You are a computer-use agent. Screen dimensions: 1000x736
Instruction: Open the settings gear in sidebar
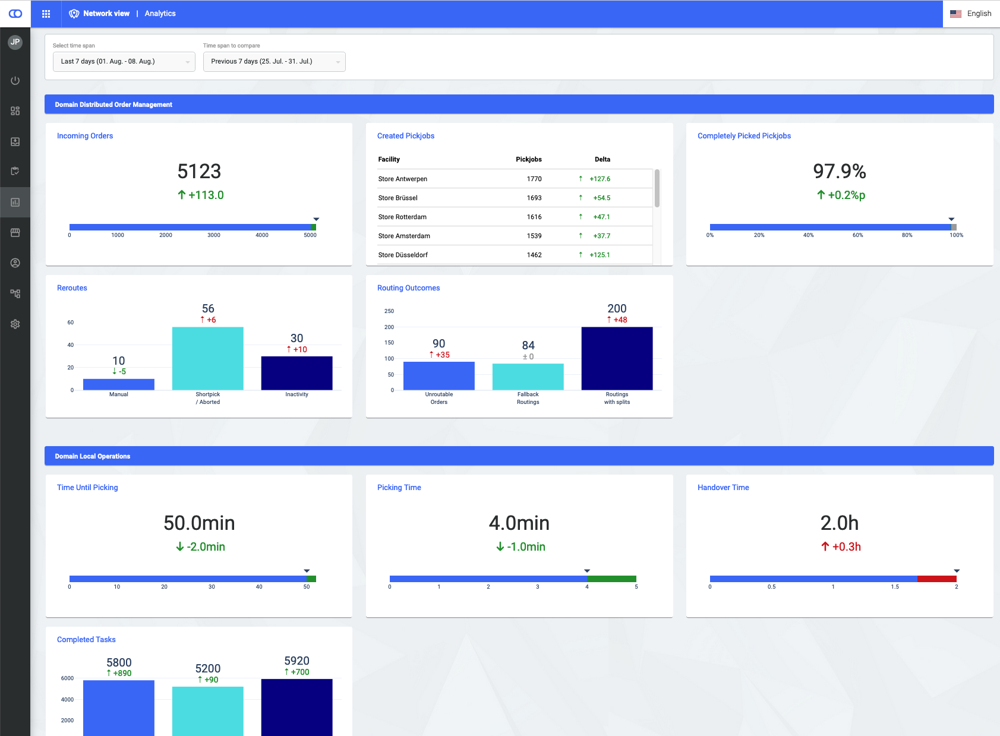pos(15,324)
